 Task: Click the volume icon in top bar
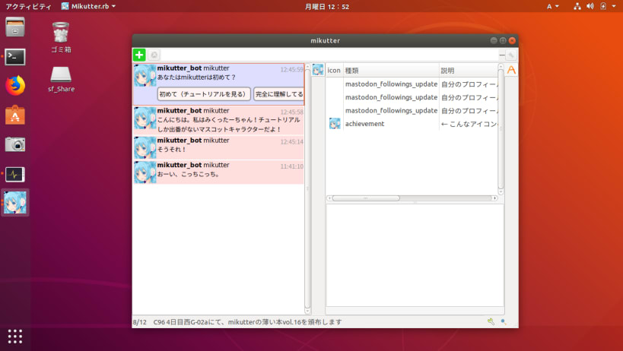[x=590, y=6]
